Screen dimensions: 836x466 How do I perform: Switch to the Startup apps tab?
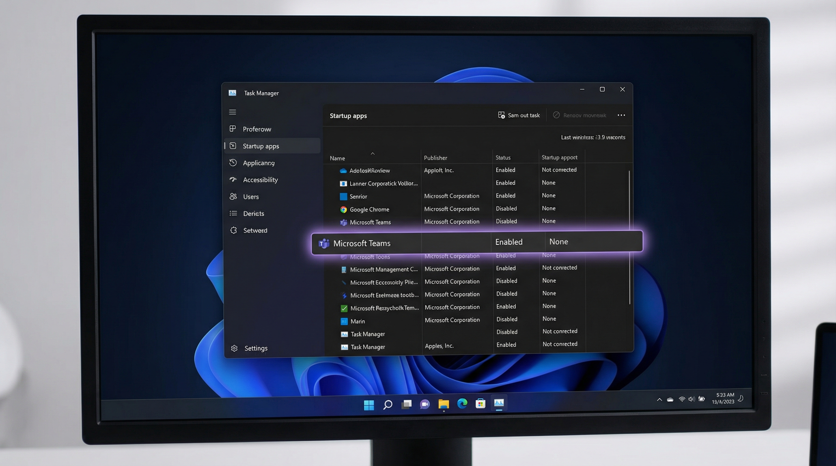(261, 146)
